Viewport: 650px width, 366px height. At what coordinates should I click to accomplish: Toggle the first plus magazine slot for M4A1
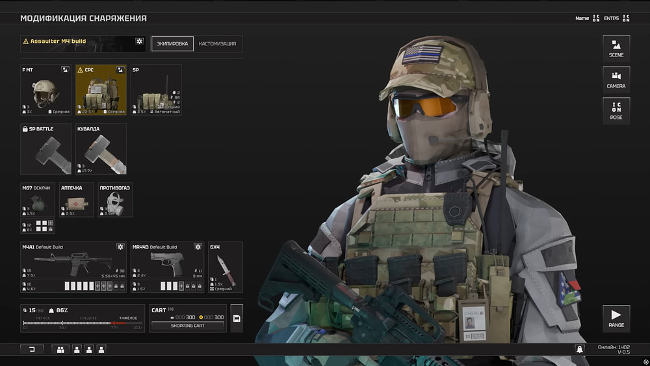coord(98,286)
